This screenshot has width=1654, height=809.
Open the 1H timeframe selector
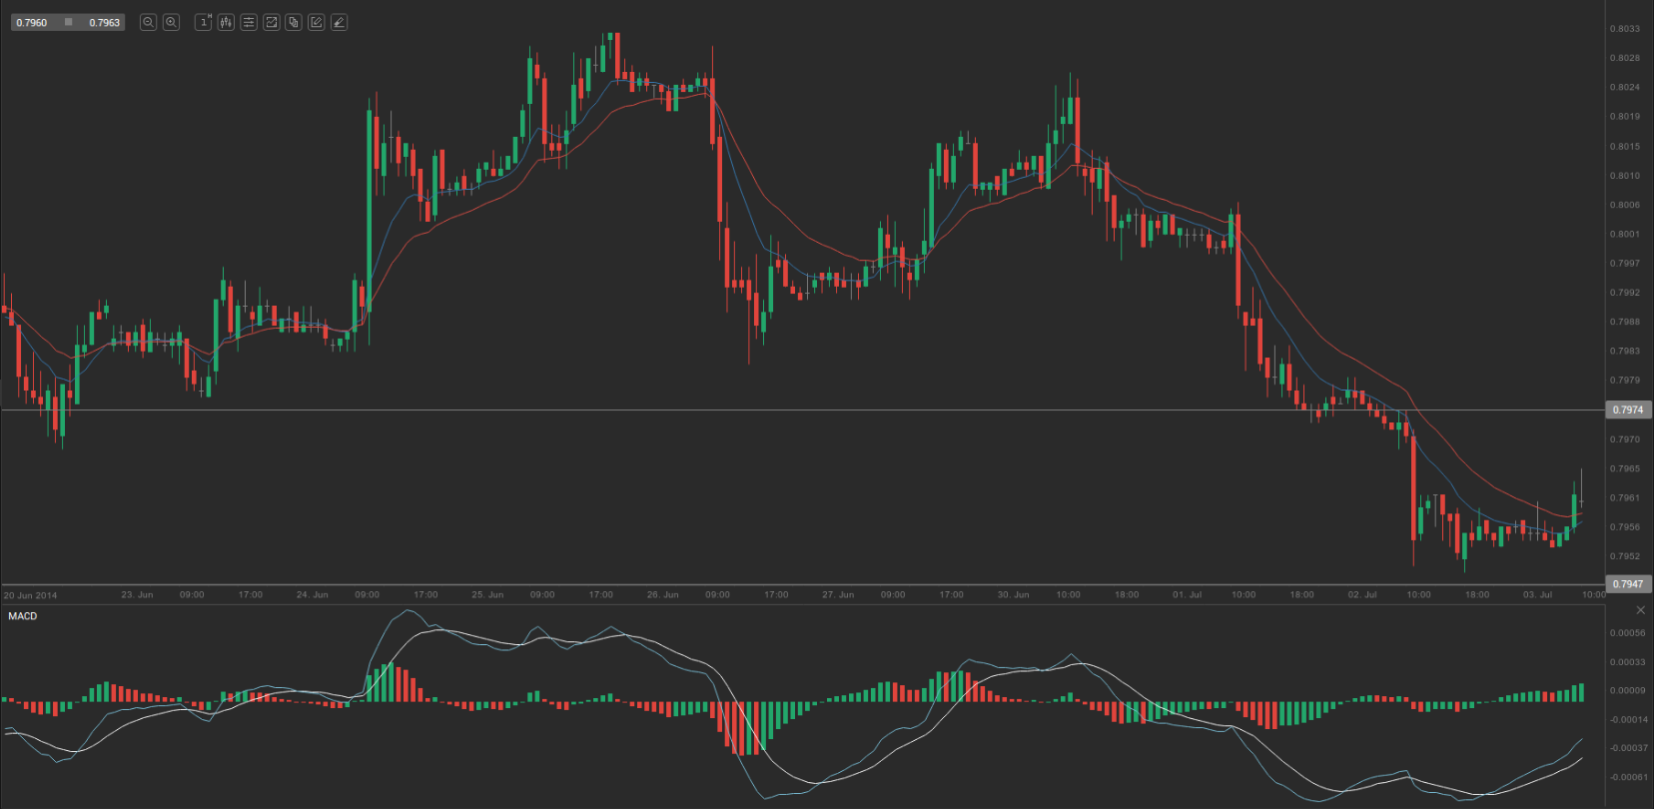[203, 22]
